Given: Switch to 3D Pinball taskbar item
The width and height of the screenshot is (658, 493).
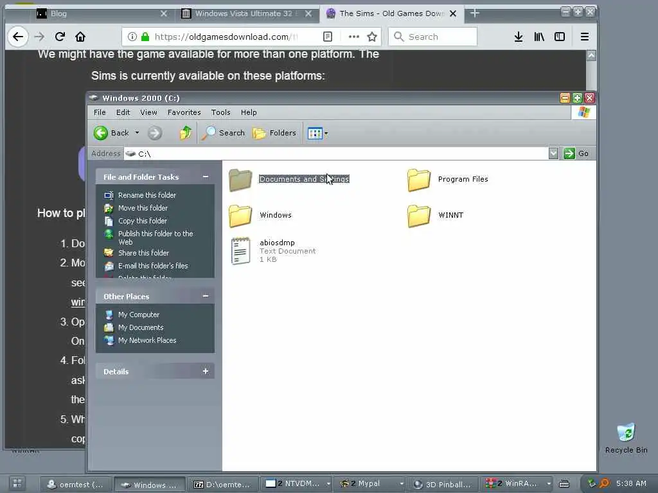Looking at the screenshot, I should click(443, 485).
